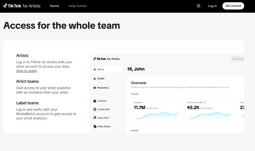The width and height of the screenshot is (255, 151).
Task: Open the Home nav link
Action: click(54, 6)
